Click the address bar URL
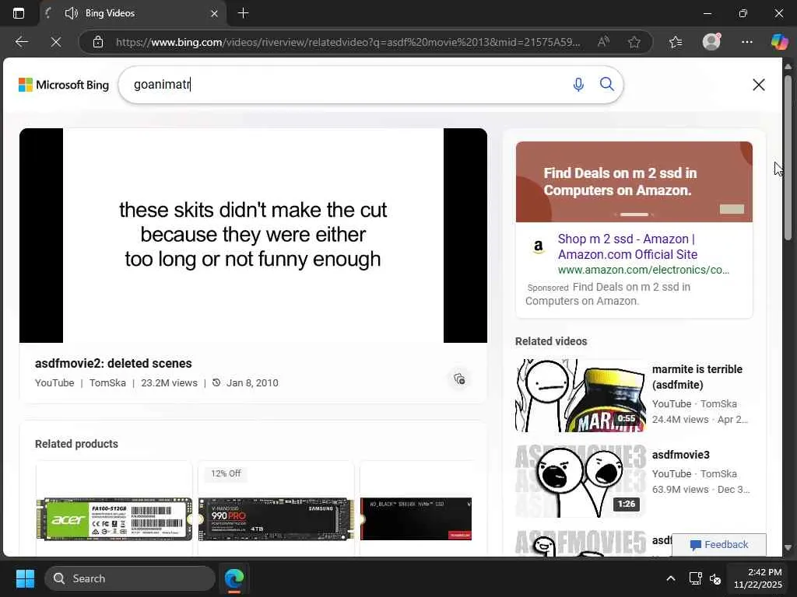The width and height of the screenshot is (797, 597). [348, 42]
